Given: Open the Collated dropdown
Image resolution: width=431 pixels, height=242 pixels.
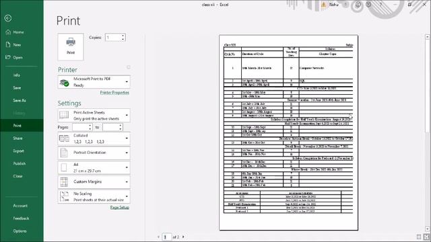Looking at the screenshot, I should (94, 138).
